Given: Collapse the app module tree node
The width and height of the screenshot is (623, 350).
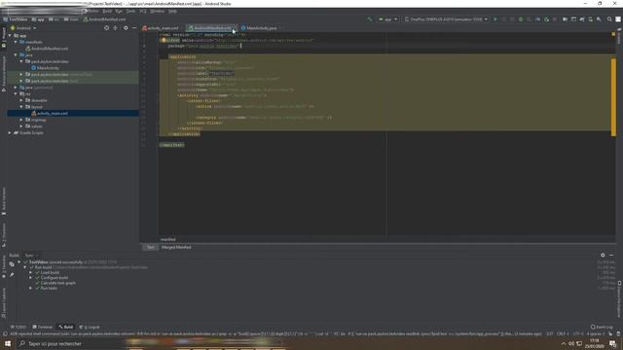Looking at the screenshot, I should 10,36.
